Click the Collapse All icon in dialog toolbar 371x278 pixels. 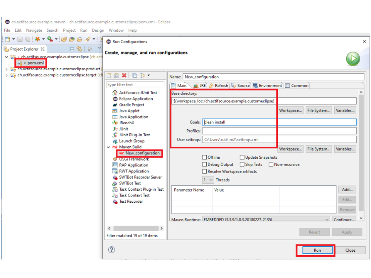tap(134, 75)
